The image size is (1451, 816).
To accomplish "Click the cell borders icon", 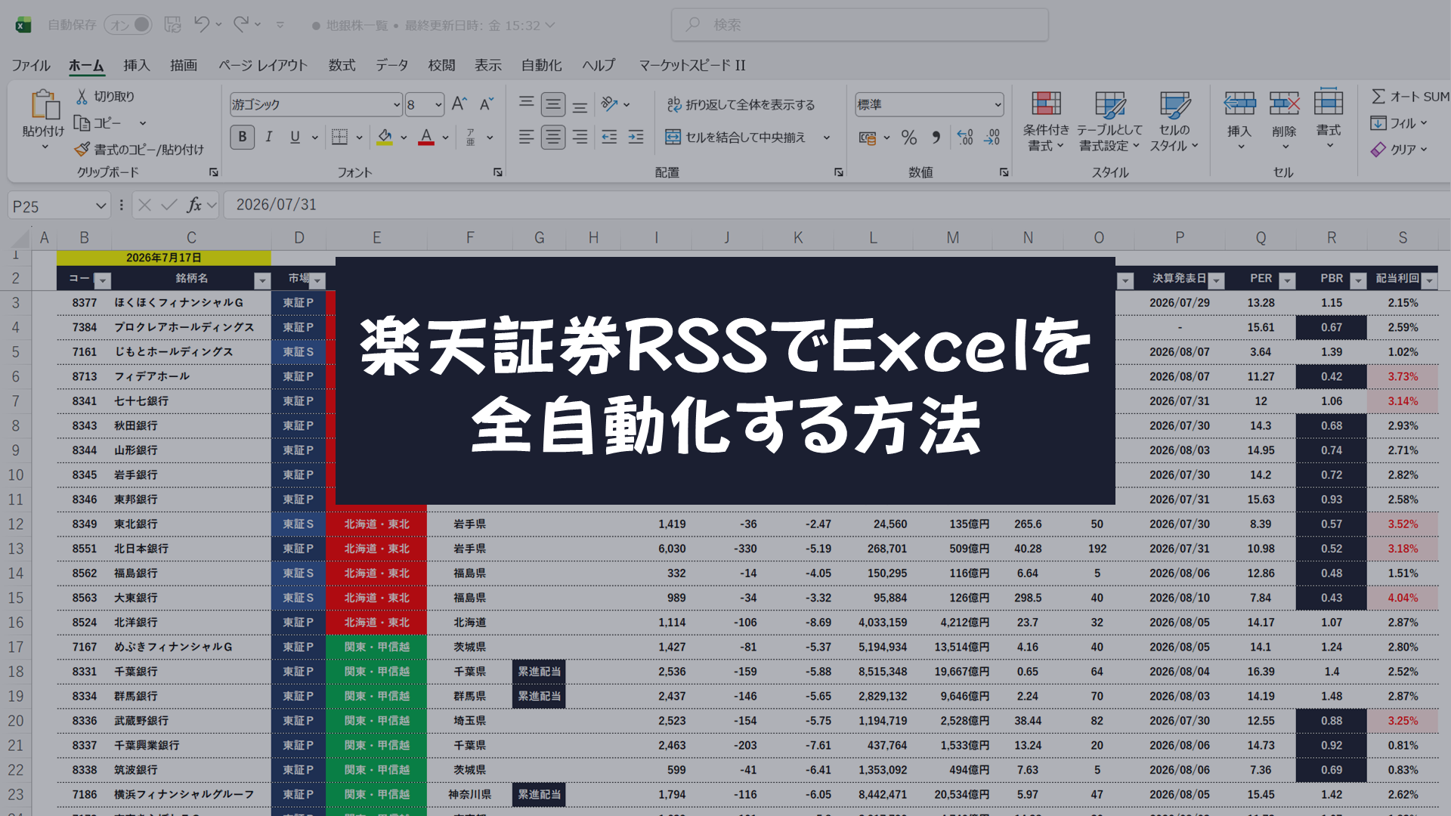I will tap(340, 138).
